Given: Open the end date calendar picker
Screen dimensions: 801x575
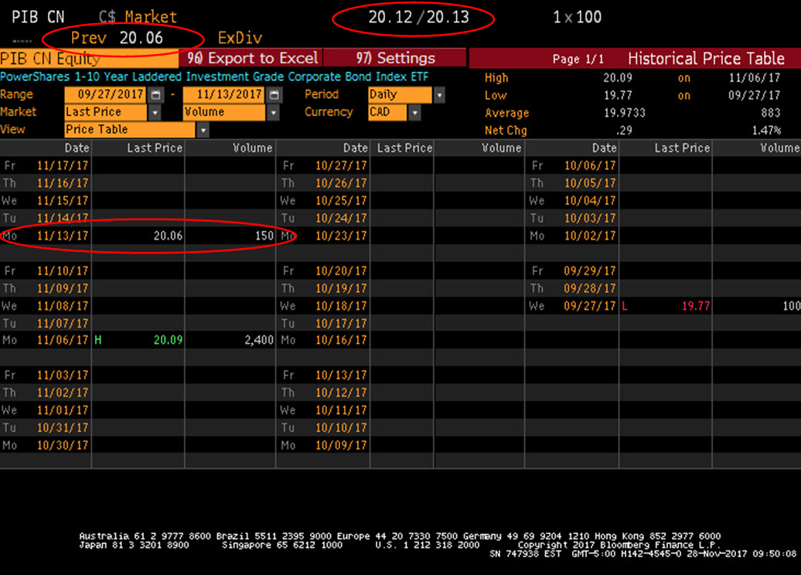Looking at the screenshot, I should tap(275, 94).
